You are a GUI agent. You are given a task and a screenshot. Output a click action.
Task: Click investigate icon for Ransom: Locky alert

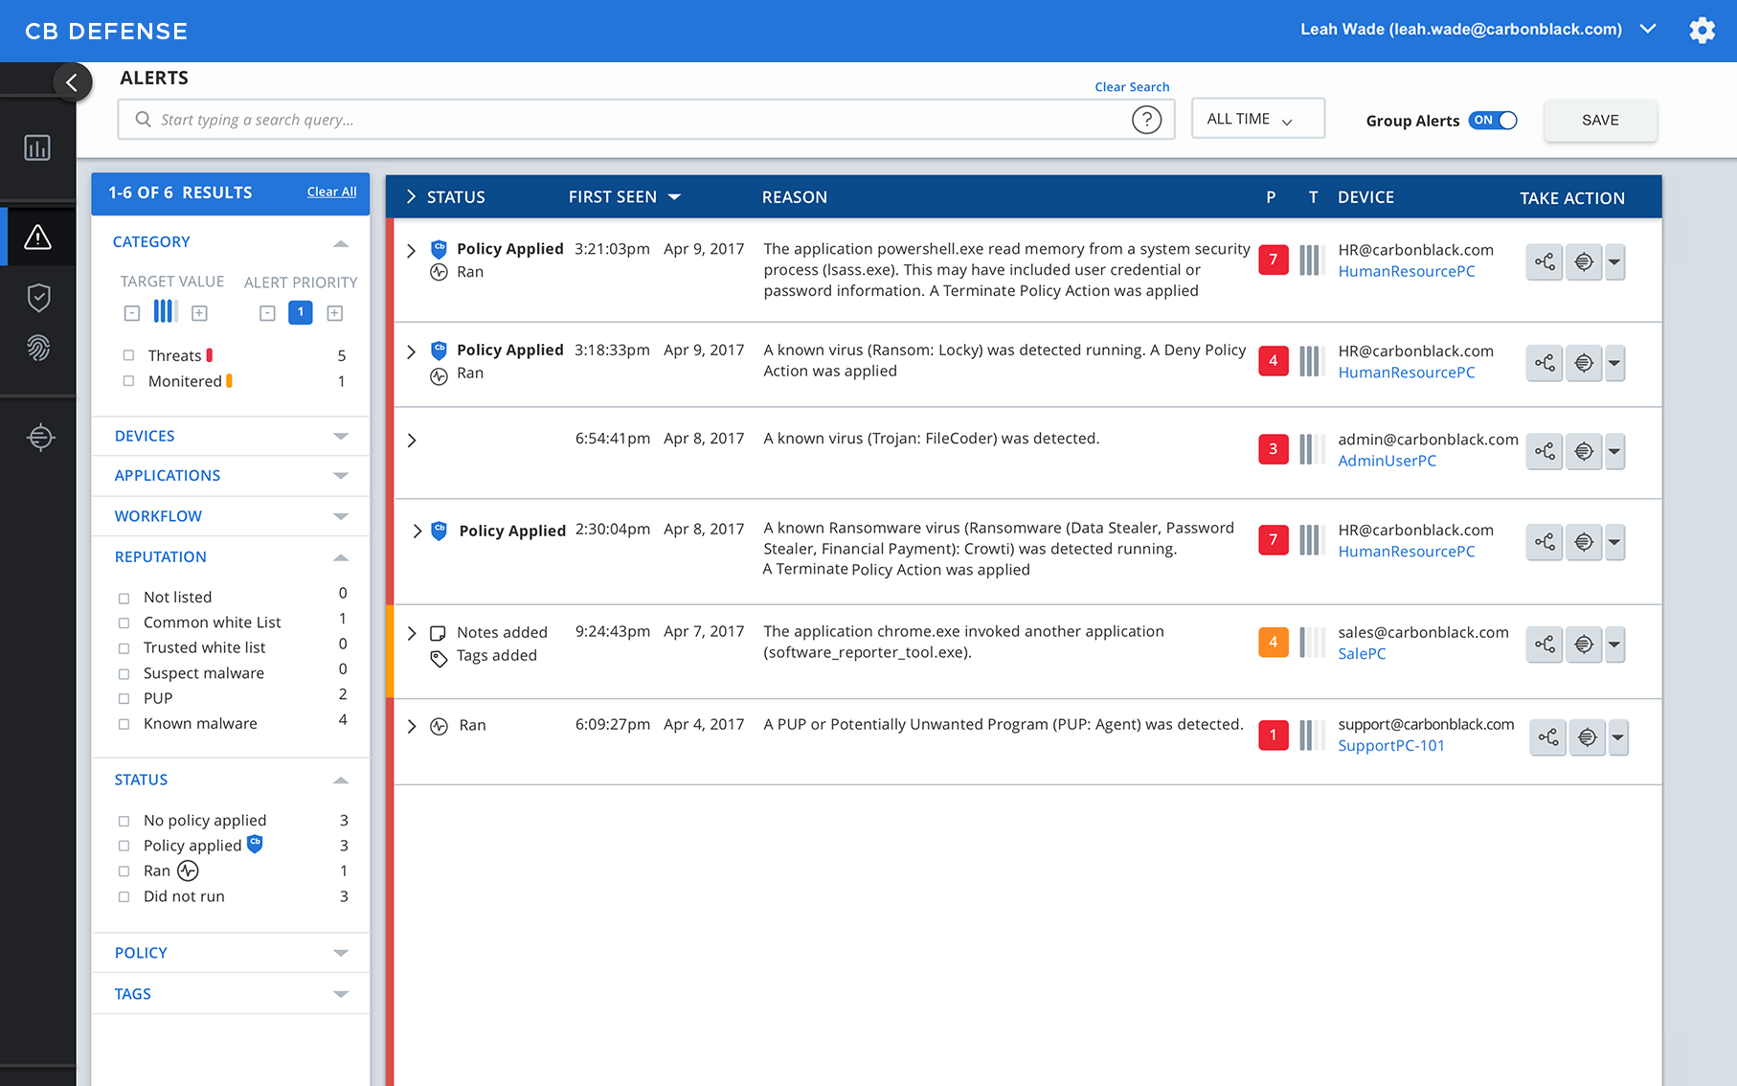(x=1584, y=363)
